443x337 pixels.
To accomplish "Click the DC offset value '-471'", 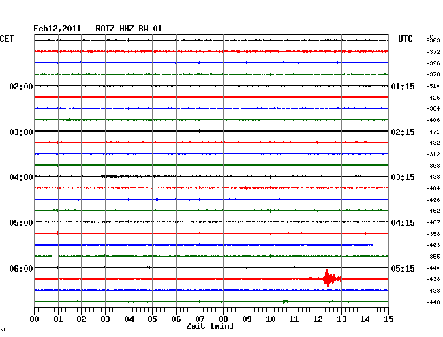I will (x=433, y=132).
